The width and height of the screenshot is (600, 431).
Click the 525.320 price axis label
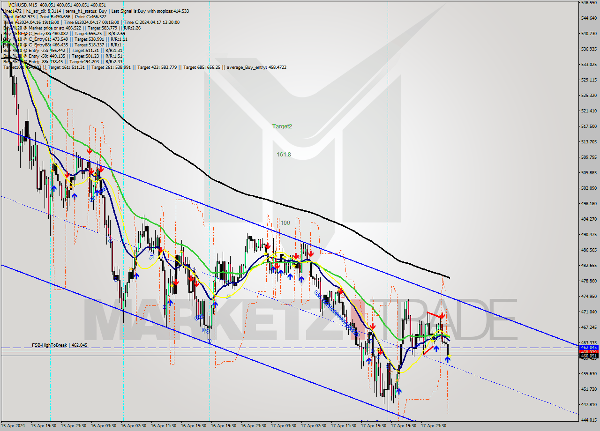pyautogui.click(x=589, y=96)
